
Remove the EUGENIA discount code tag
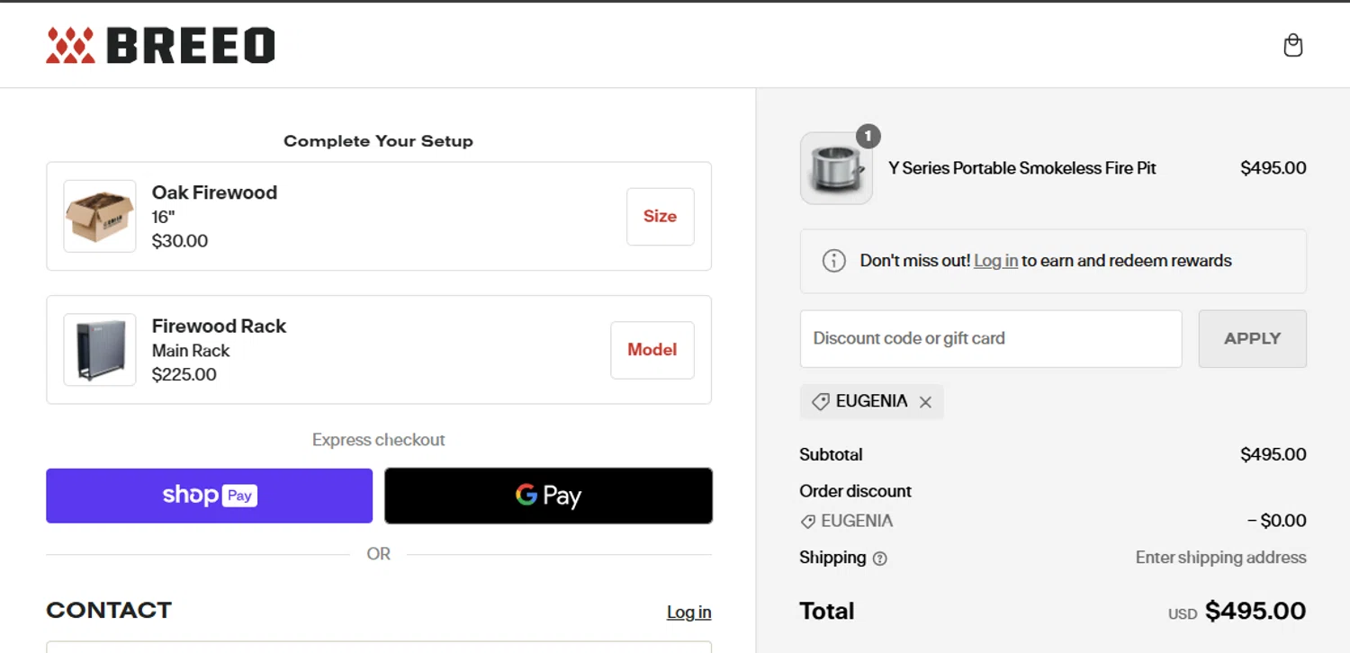pyautogui.click(x=925, y=402)
